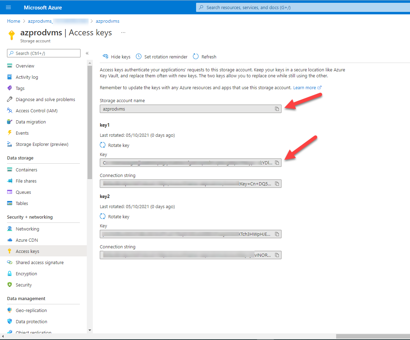
Task: Click the Azure CDN cloud icon
Action: (x=10, y=240)
